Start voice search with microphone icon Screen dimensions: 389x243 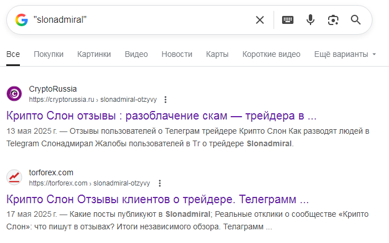(311, 20)
